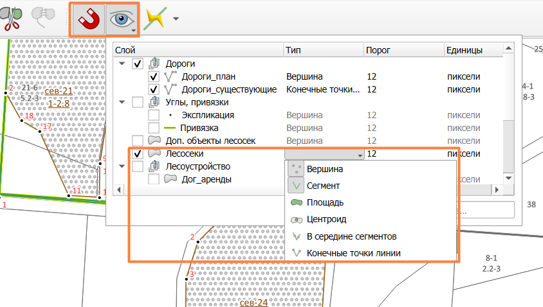This screenshot has height=307, width=543.
Task: Open the eye icon snapping layers button
Action: pos(122,19)
